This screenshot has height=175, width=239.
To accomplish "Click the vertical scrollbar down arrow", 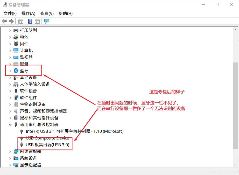I will 235,165.
